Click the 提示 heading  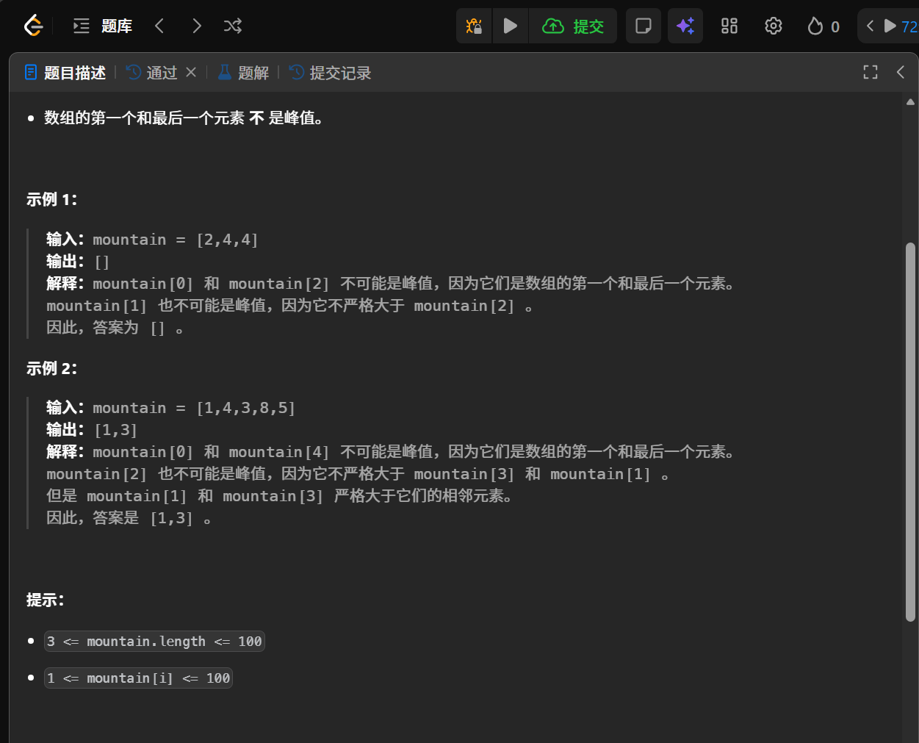pos(46,600)
